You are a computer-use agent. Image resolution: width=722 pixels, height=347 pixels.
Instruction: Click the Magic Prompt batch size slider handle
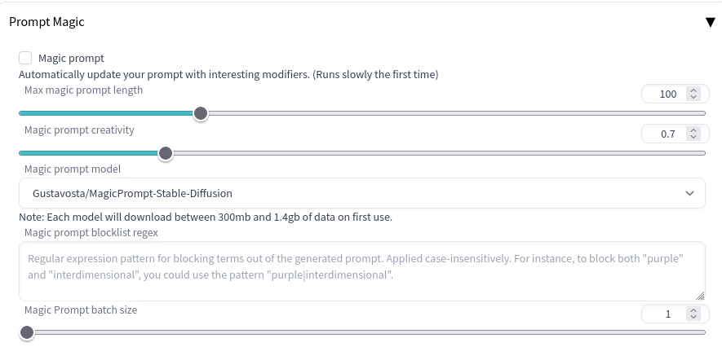coord(27,332)
